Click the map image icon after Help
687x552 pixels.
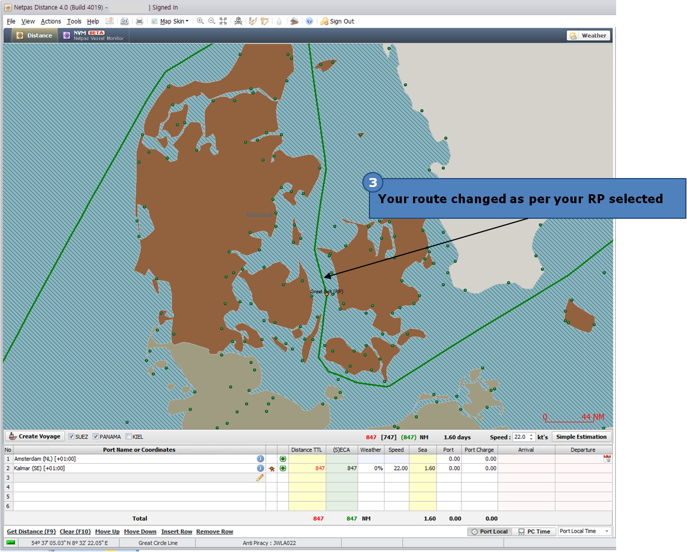pos(109,21)
